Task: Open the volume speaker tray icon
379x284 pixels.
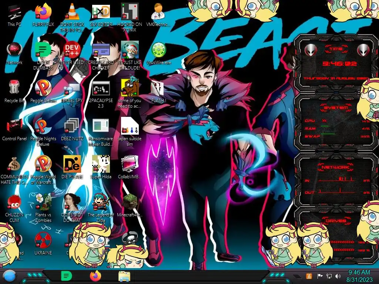Action: [x=338, y=276]
